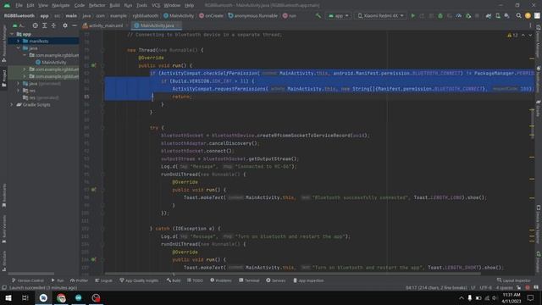Click the run gutter icon on line 81
The image size is (542, 305).
(94, 65)
